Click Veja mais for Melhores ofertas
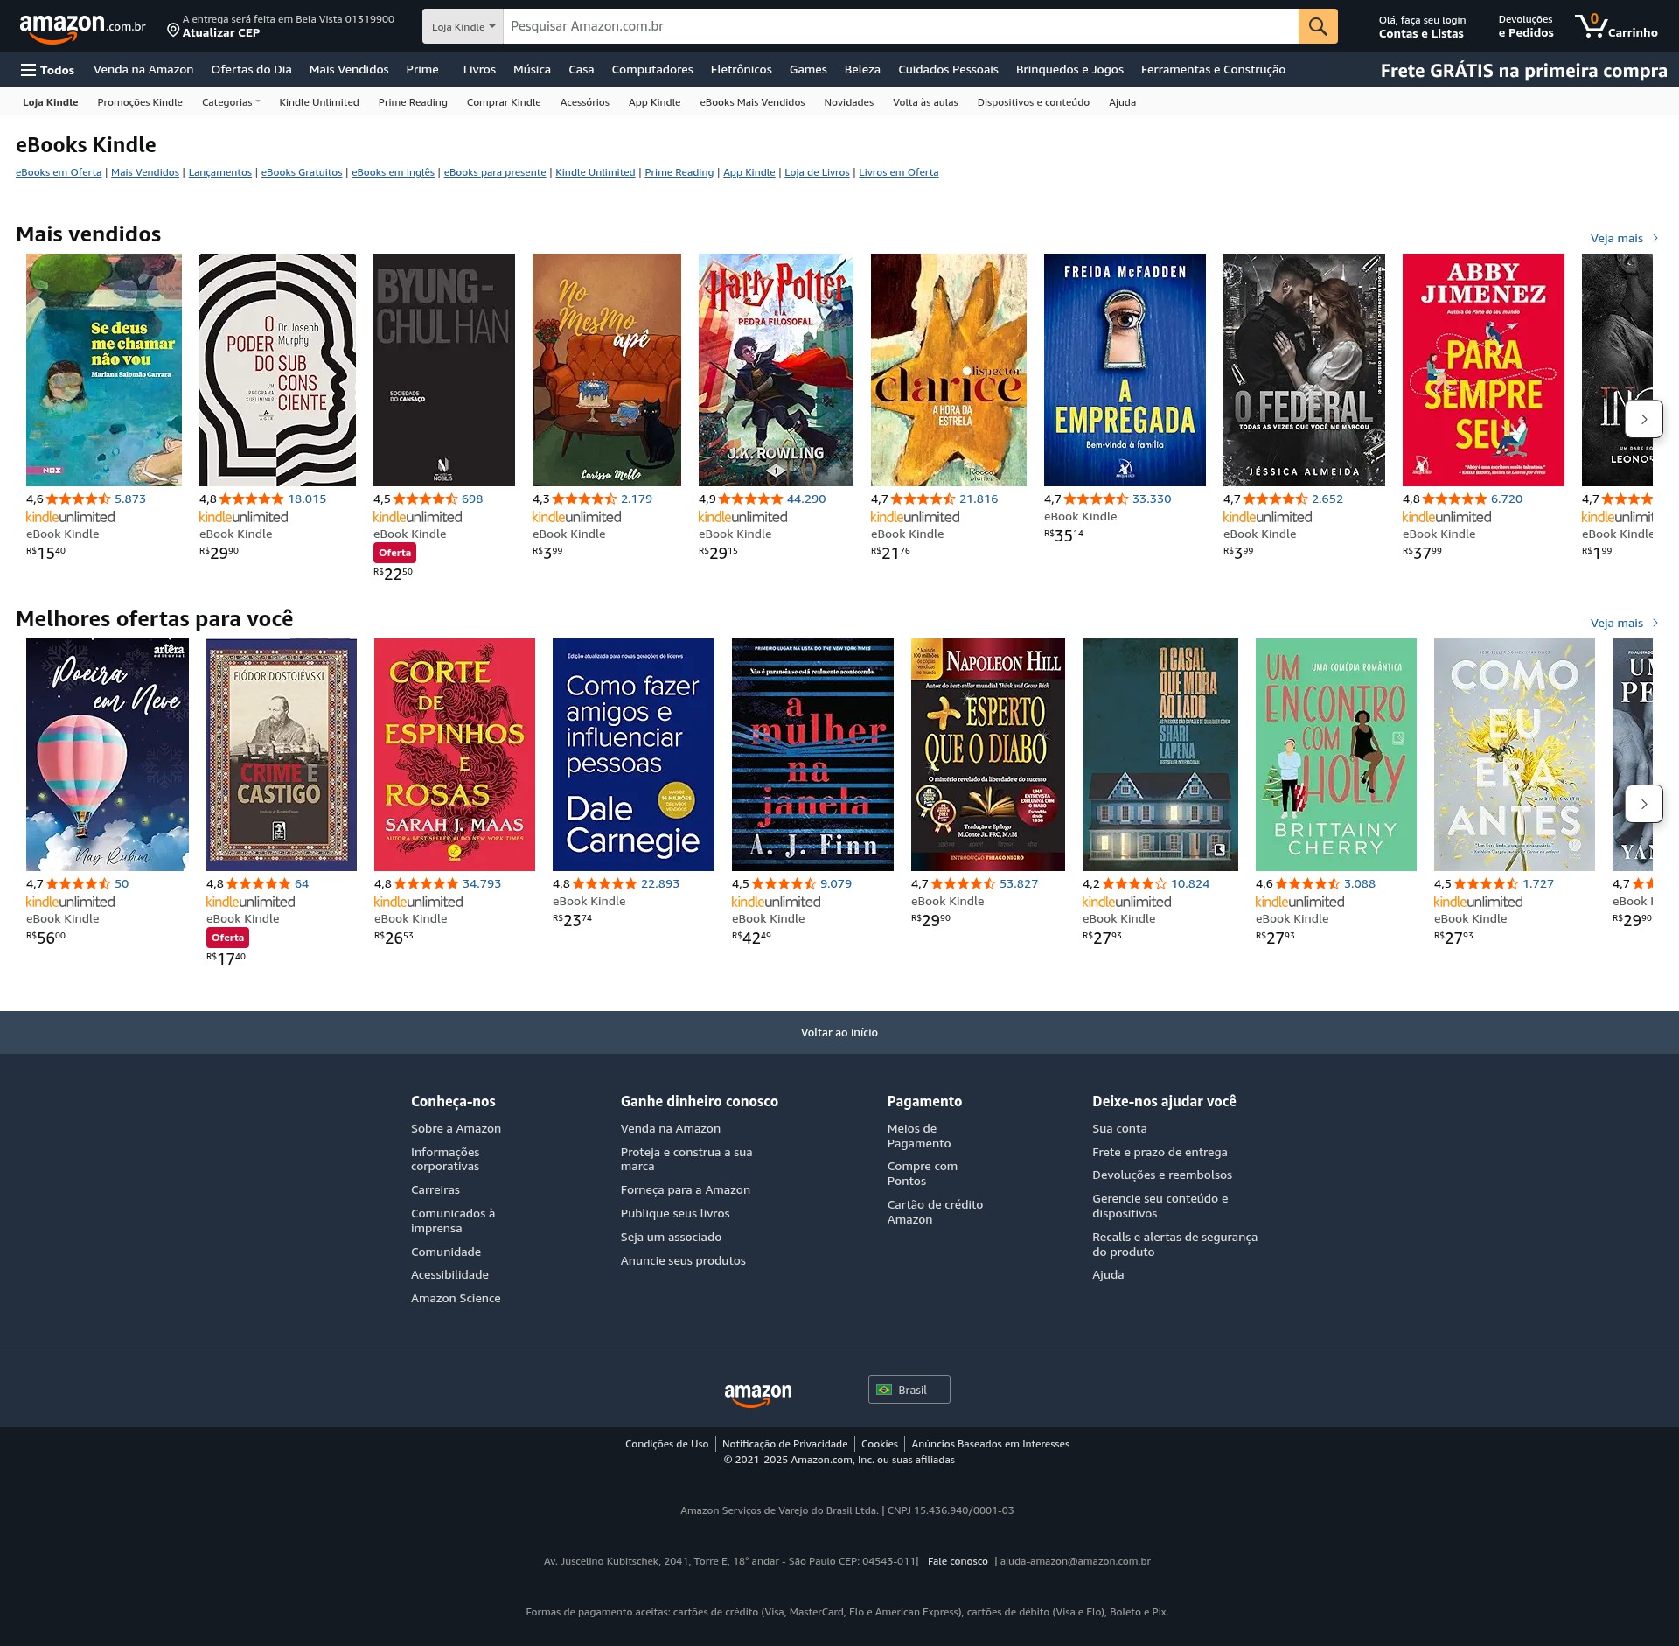Viewport: 1679px width, 1646px height. coord(1624,623)
